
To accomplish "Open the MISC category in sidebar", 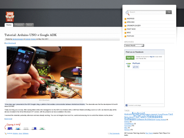I will click(129, 33).
